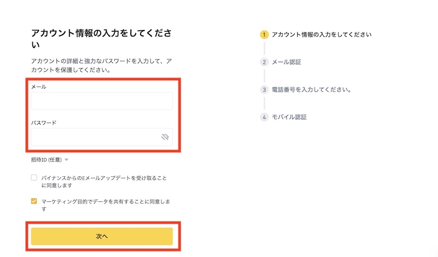Click the アカウント情報 page heading
The width and height of the screenshot is (438, 257).
[x=101, y=39]
